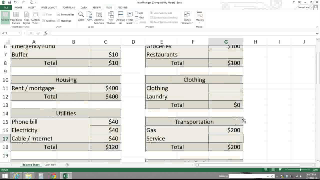The image size is (320, 180).
Task: Select the Balance Sheet tab
Action: pos(31,165)
